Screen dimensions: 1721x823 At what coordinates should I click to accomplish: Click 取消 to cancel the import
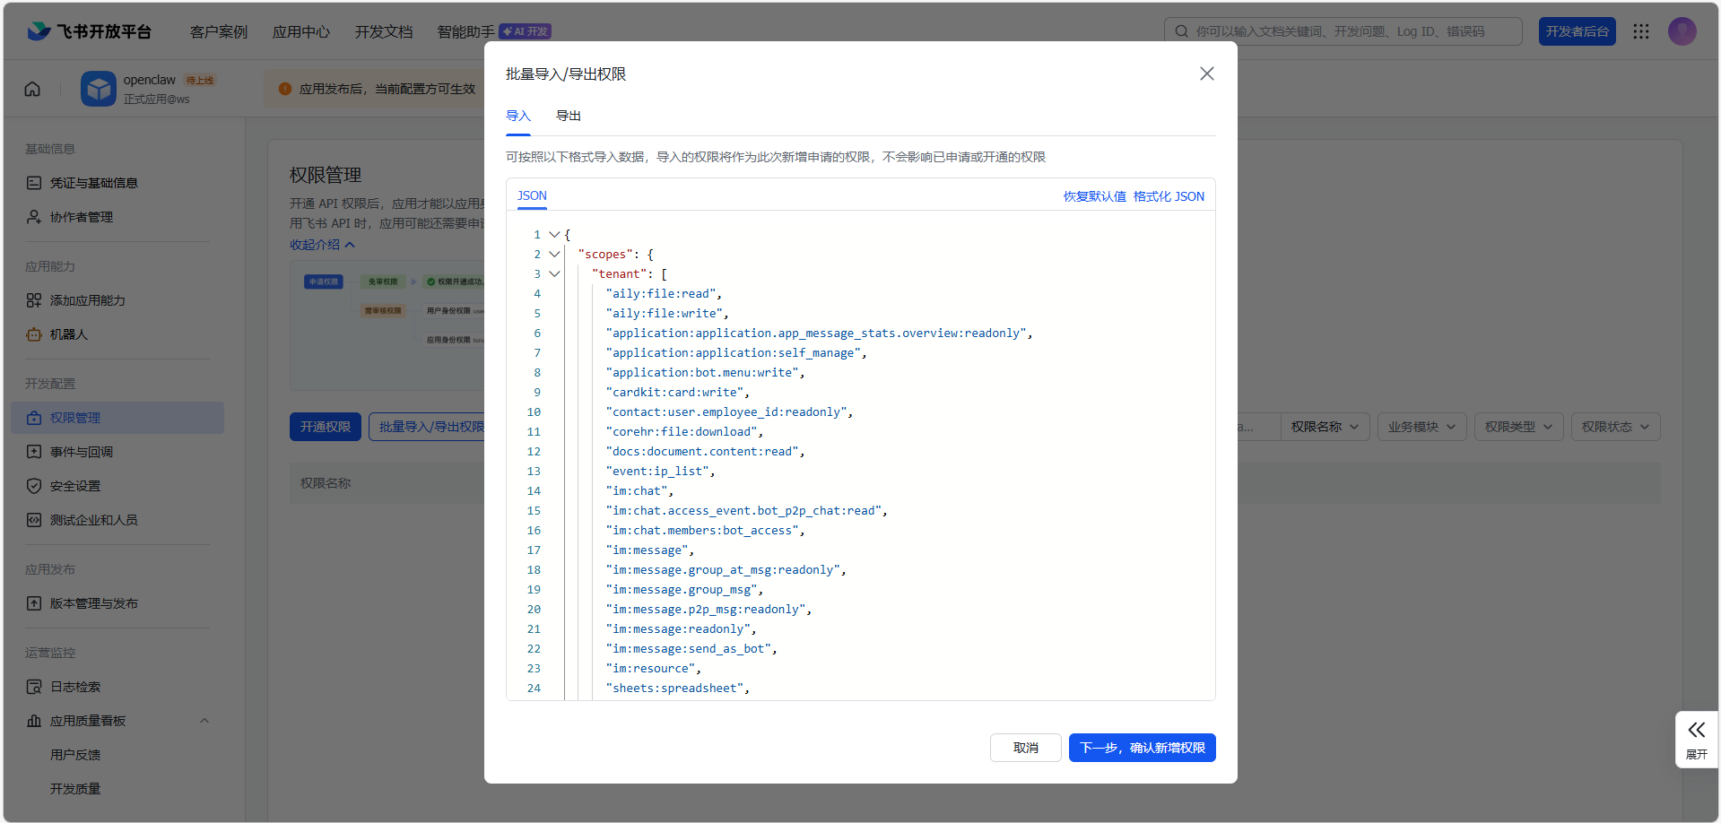(x=1025, y=748)
